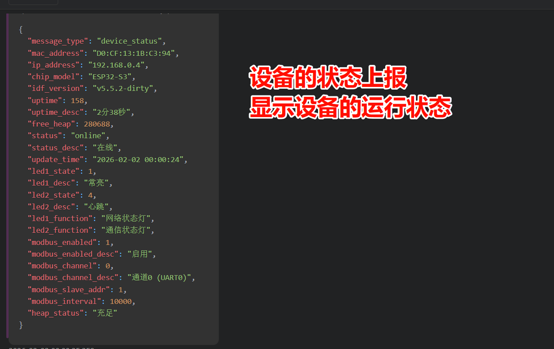The width and height of the screenshot is (554, 349).
Task: Click the IP address value 192.168.0.4
Action: (x=116, y=65)
